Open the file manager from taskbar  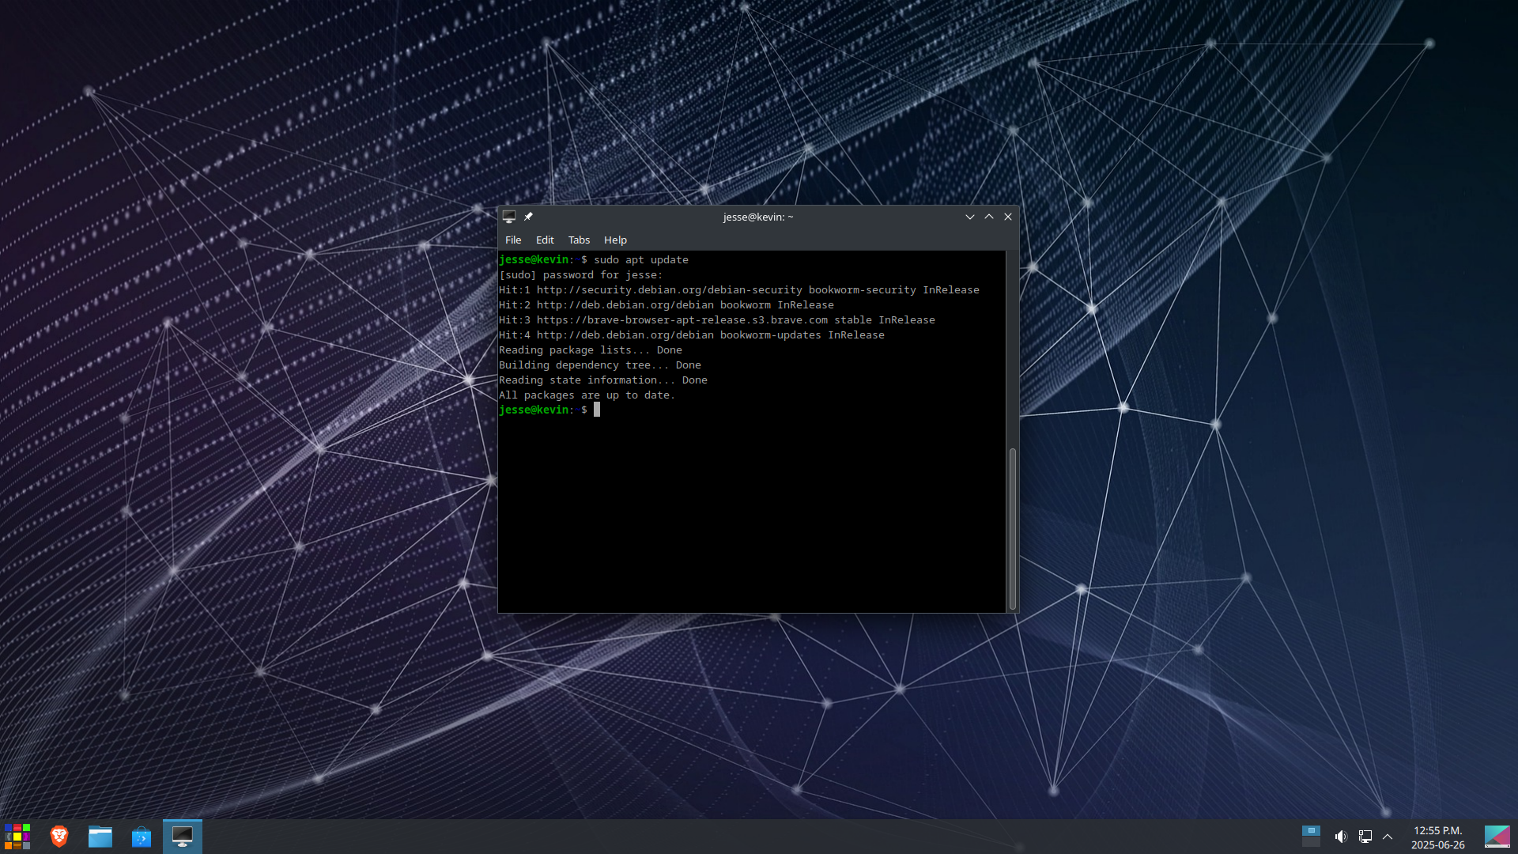[x=100, y=837]
